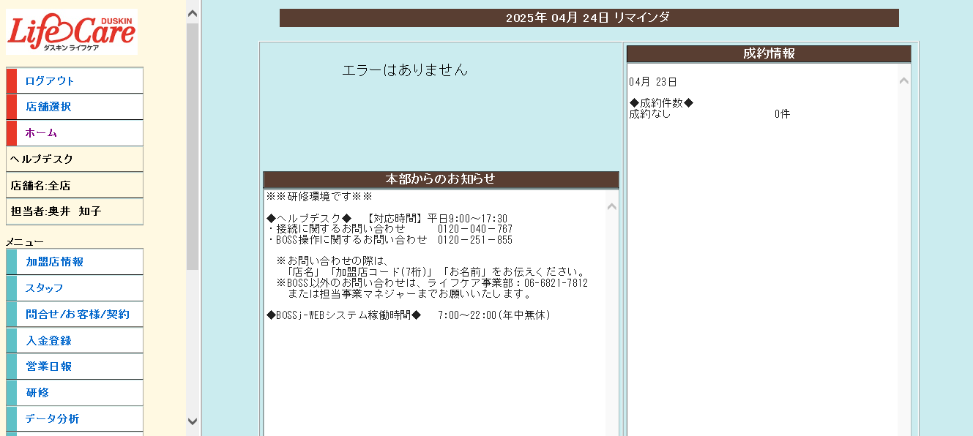
Task: Click the メニュー heading text
Action: tap(25, 242)
